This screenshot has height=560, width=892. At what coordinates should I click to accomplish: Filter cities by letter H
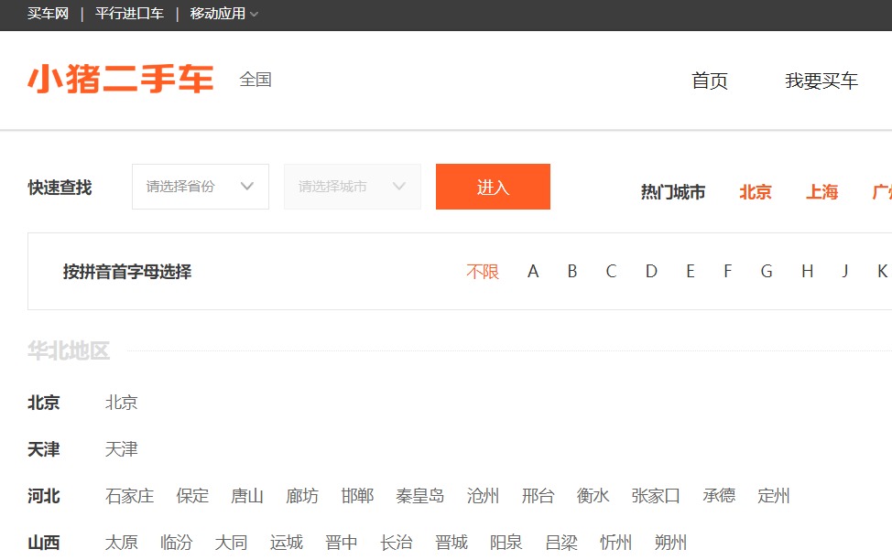pyautogui.click(x=807, y=272)
